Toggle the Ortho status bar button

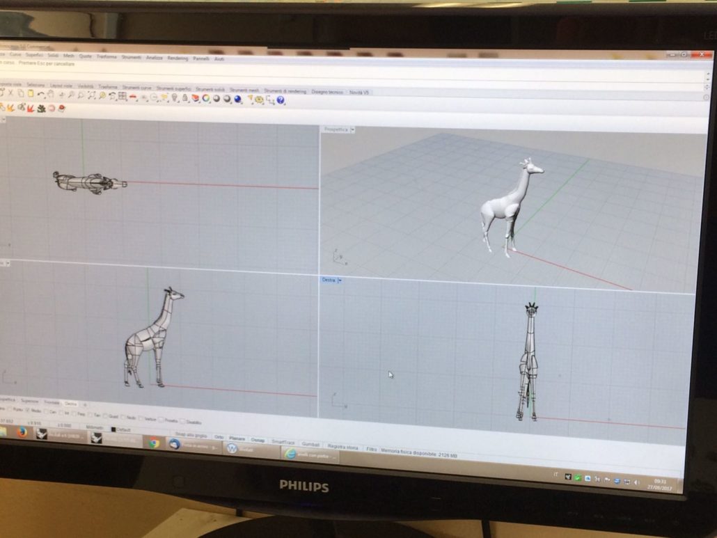[219, 437]
